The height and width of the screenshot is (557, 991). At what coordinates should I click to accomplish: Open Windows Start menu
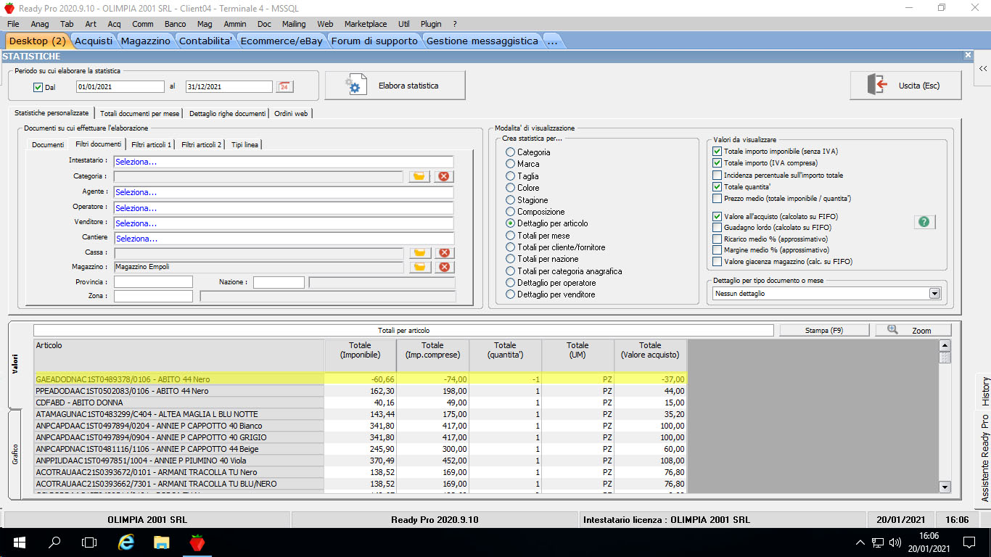click(x=19, y=542)
